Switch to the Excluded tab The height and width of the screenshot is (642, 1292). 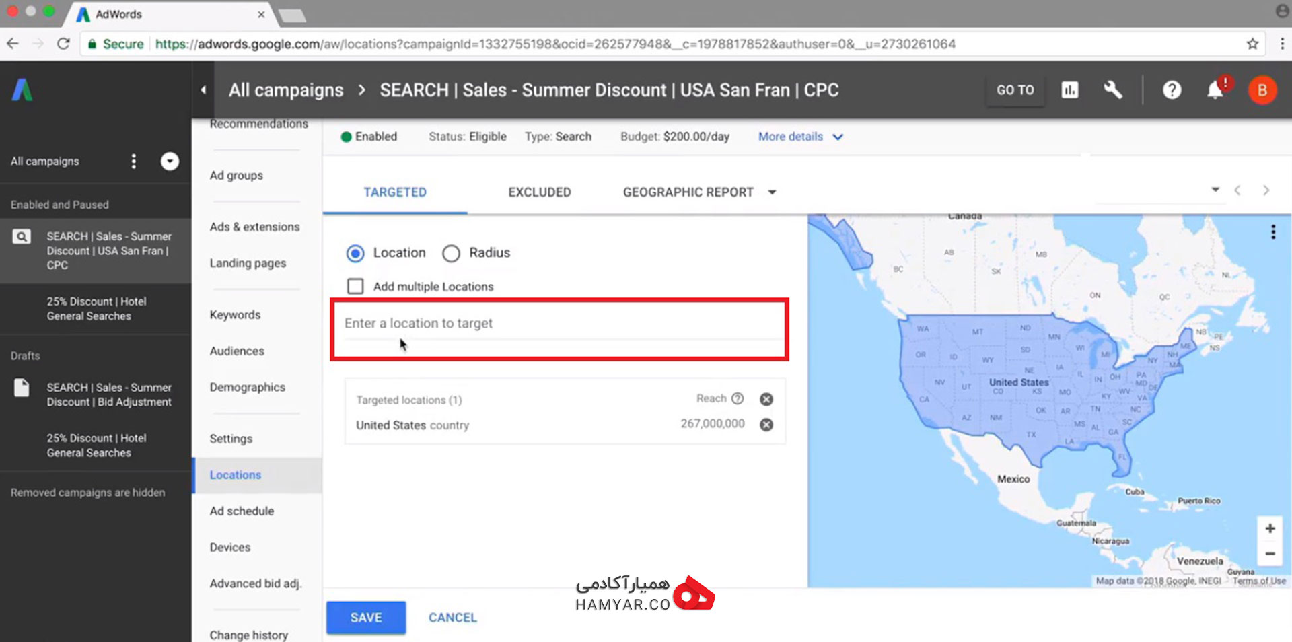tap(540, 192)
